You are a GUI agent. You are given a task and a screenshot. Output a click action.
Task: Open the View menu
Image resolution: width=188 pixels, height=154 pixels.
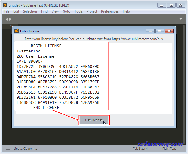(x=55, y=11)
